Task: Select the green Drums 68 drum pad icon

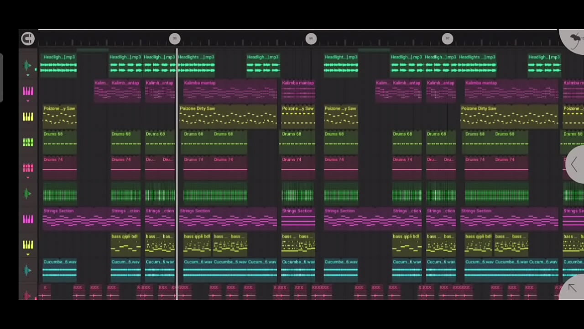Action: (x=28, y=143)
